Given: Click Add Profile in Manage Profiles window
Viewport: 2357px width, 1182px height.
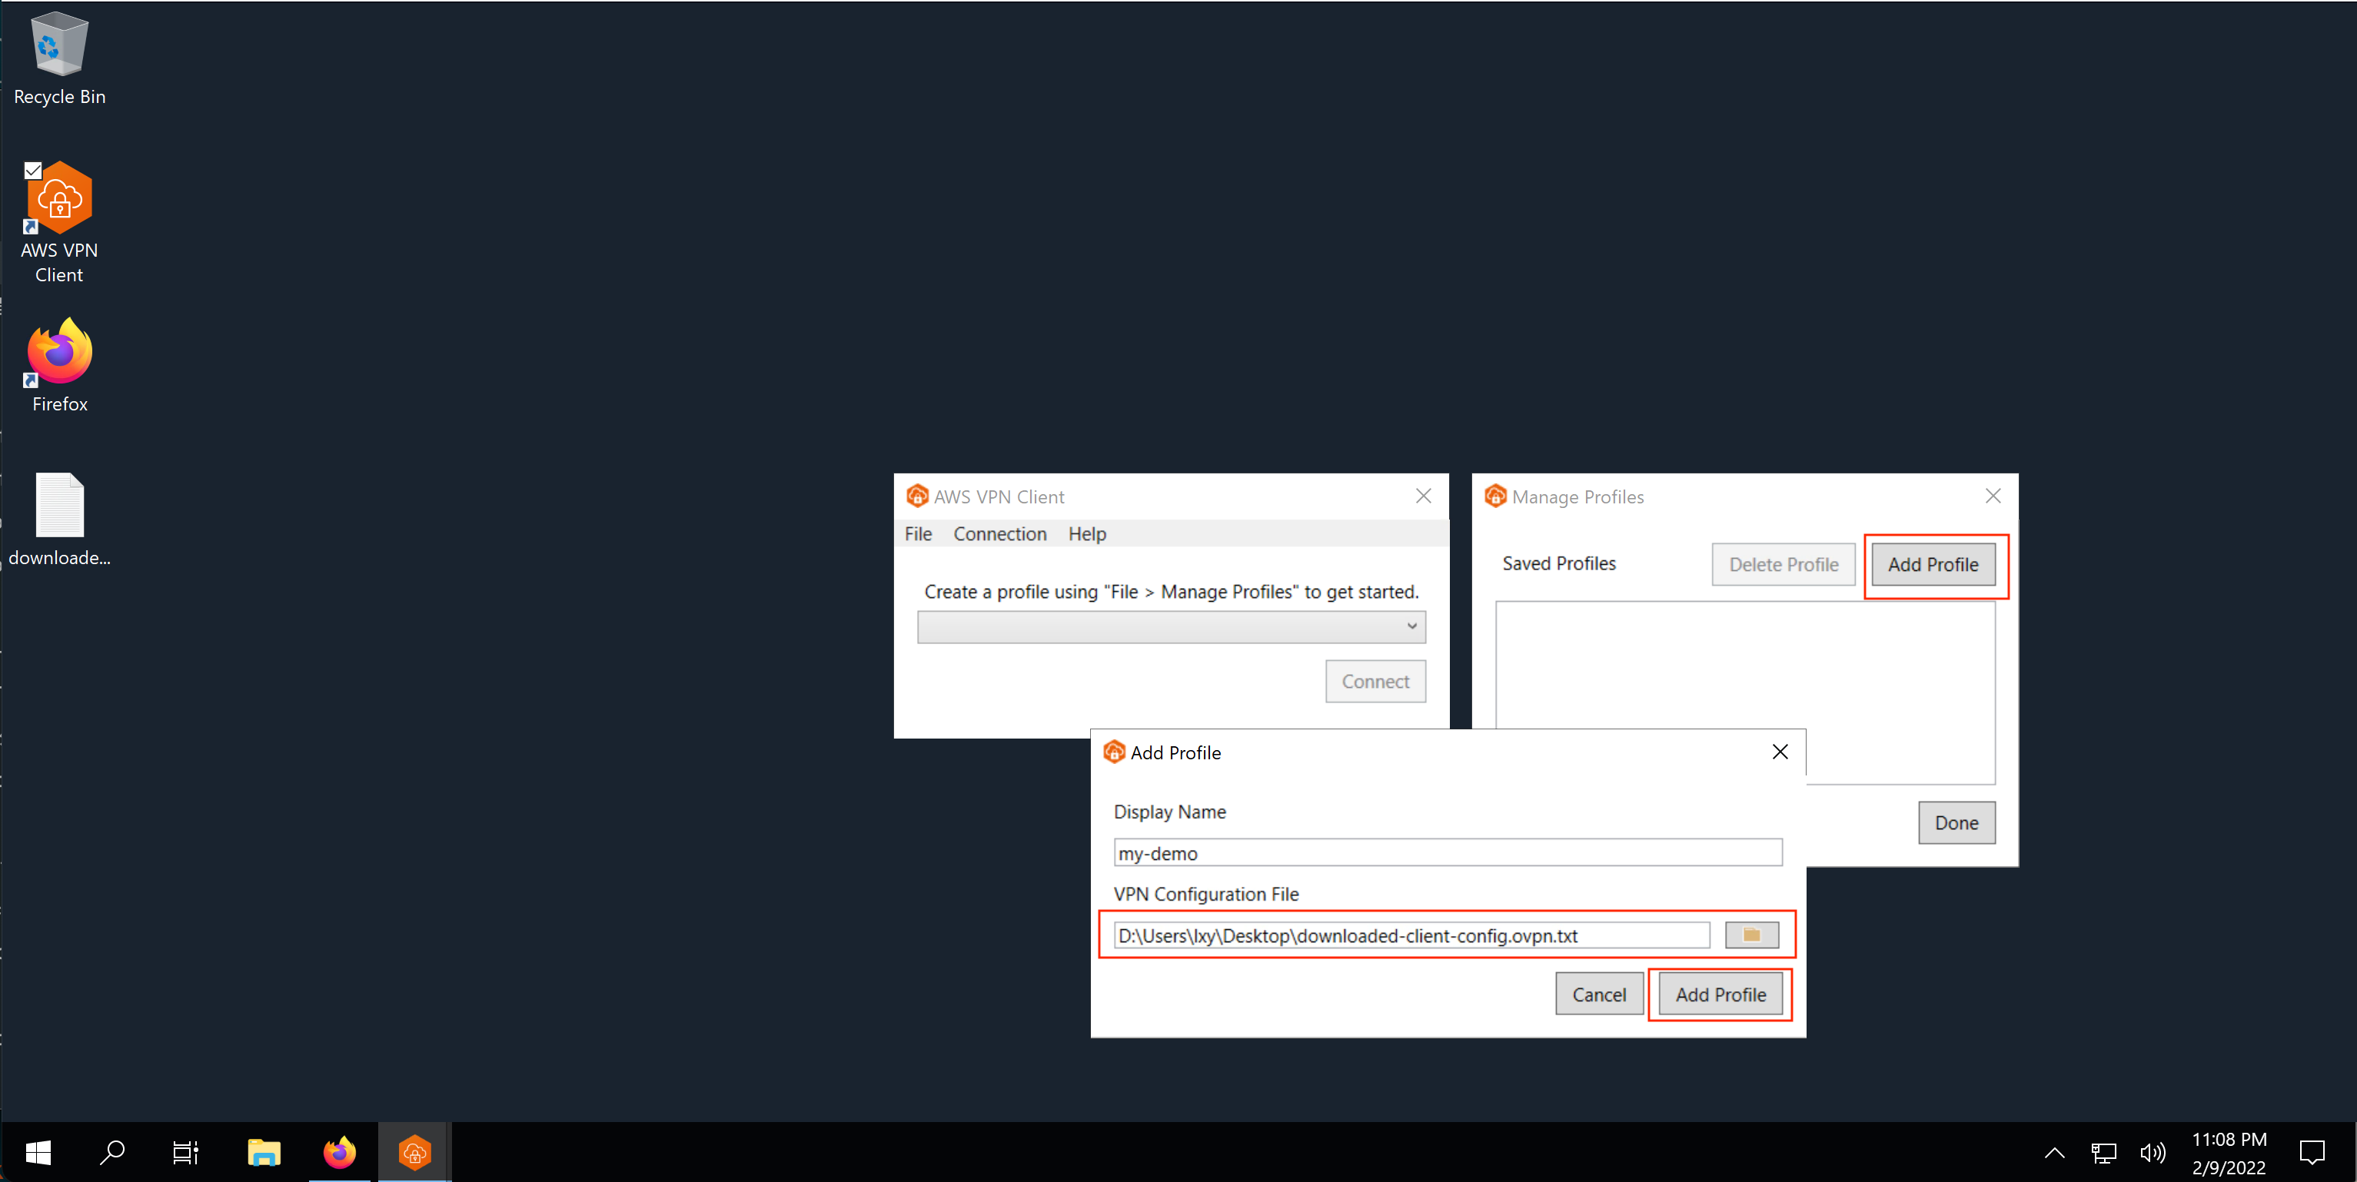Looking at the screenshot, I should tap(1933, 564).
